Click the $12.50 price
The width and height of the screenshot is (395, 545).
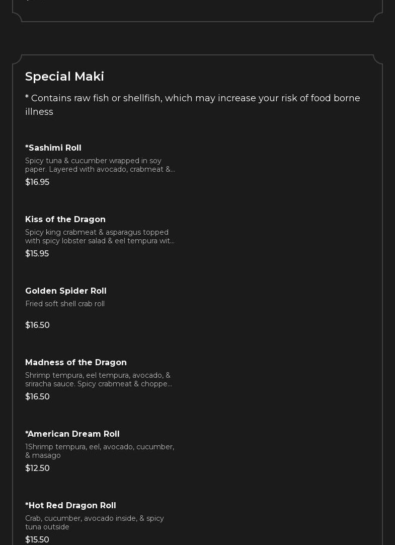(37, 468)
